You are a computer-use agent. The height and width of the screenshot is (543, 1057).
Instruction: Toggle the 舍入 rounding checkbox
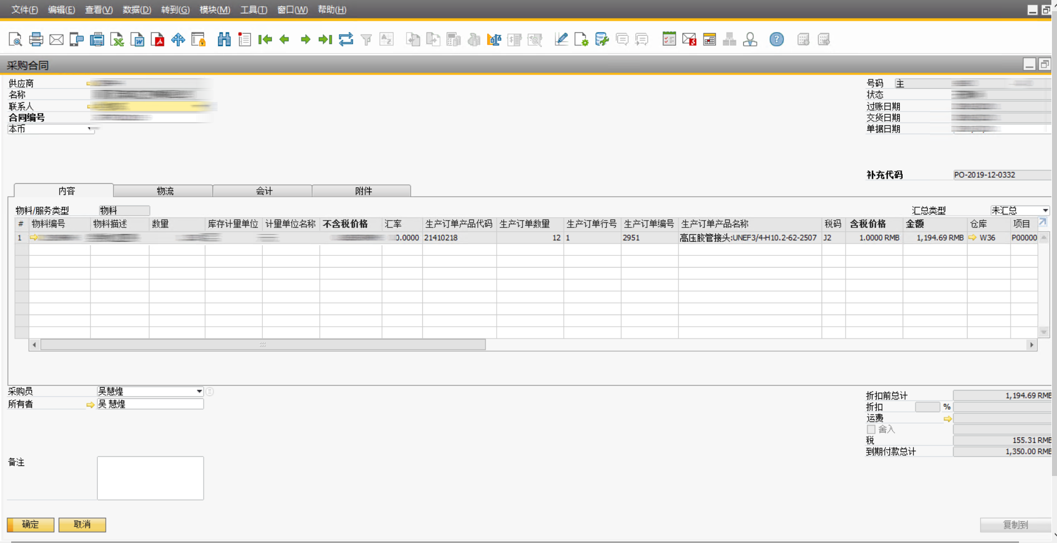(x=871, y=430)
